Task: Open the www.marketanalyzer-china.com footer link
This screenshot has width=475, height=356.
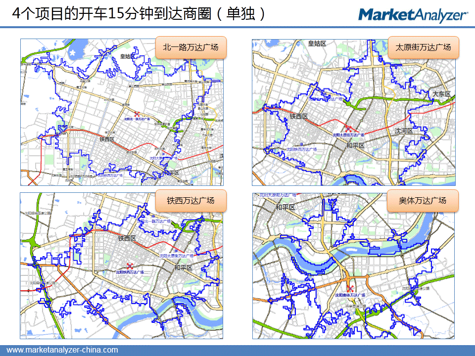Action: coord(62,350)
